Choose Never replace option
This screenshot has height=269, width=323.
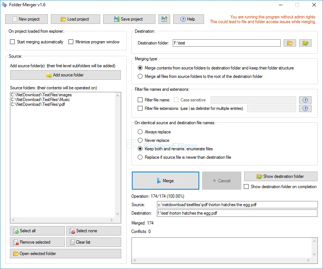coord(140,140)
